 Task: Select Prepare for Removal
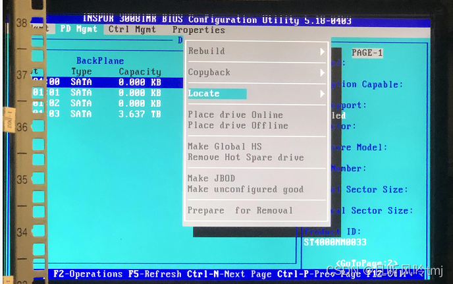(240, 210)
